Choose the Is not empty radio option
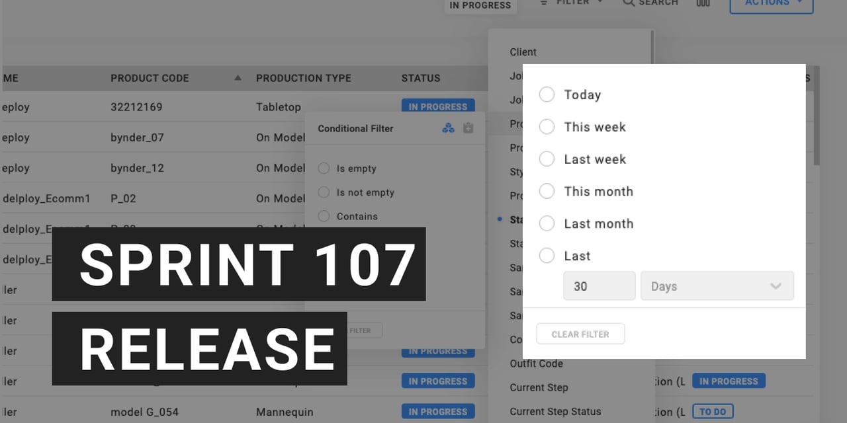847x423 pixels. pos(324,192)
